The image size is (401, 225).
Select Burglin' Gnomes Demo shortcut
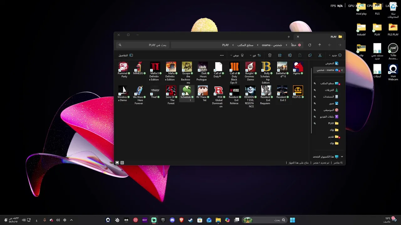pos(250,72)
